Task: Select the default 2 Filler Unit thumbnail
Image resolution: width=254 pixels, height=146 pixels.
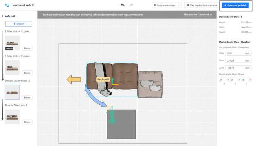Action: 12,43
